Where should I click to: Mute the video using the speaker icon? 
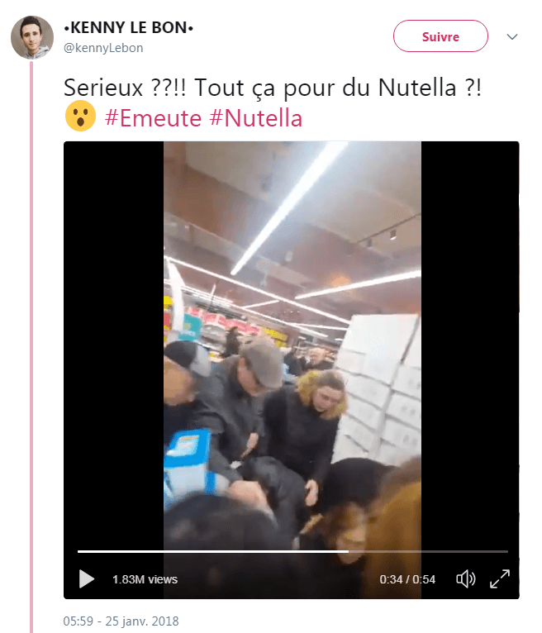point(466,579)
